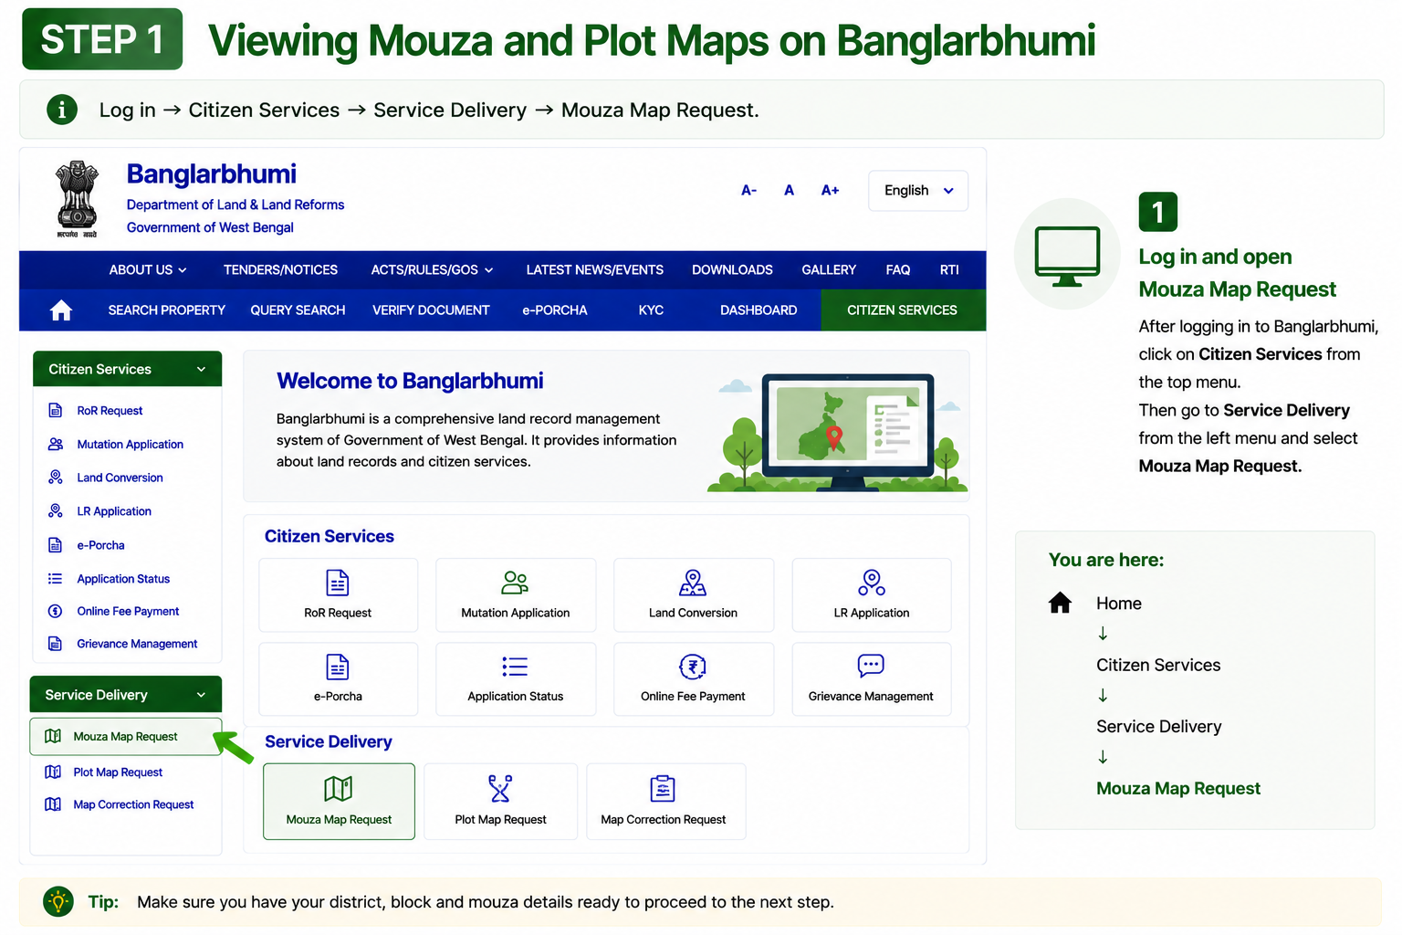Click Map Correction Request icon in sidebar
1402x935 pixels.
coord(53,804)
